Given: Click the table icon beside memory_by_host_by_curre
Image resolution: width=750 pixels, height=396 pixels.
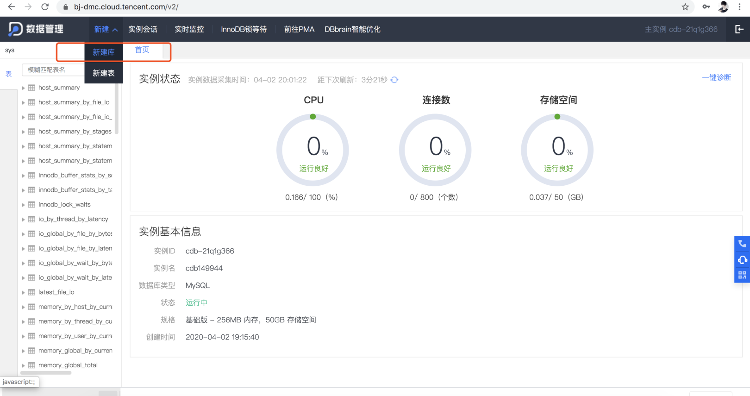Looking at the screenshot, I should coord(31,307).
